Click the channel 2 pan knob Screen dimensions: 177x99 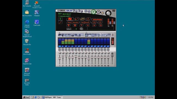tap(63, 53)
